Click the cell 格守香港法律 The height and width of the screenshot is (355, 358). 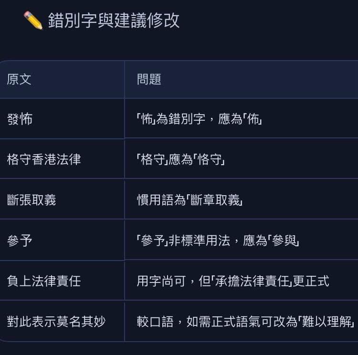tap(44, 159)
